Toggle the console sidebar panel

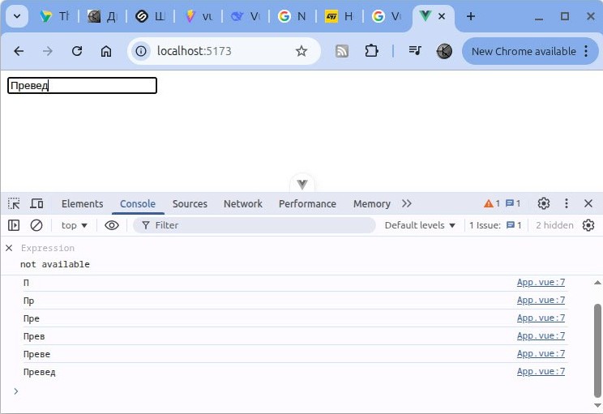(x=14, y=225)
